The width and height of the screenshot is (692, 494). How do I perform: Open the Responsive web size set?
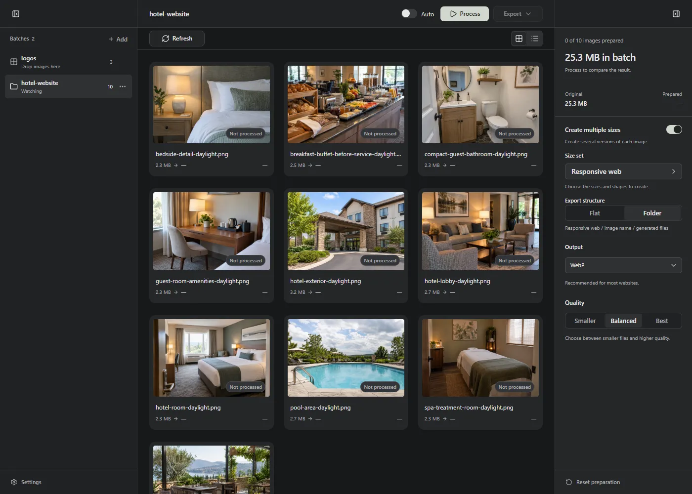623,171
